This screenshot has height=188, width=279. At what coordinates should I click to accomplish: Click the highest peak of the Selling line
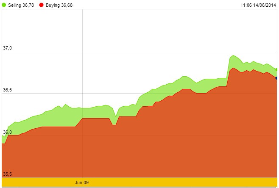pyautogui.click(x=233, y=55)
